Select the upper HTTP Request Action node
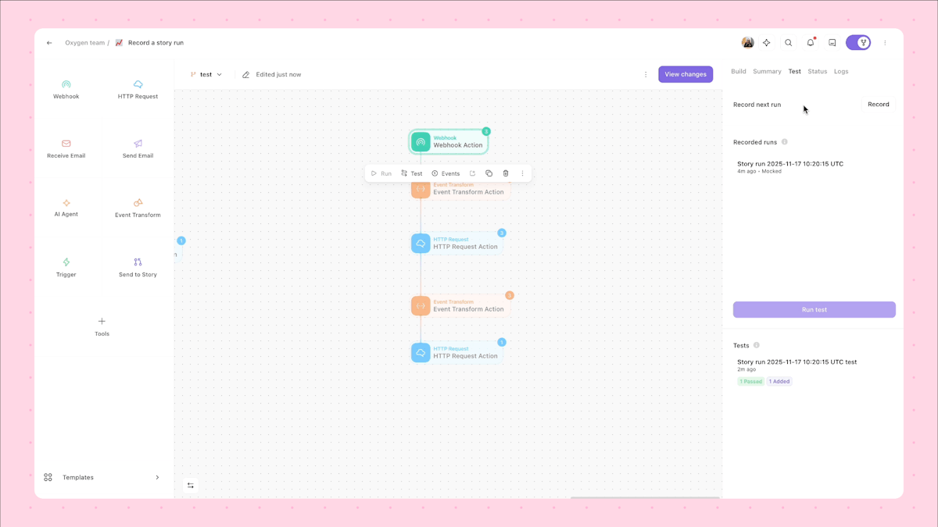The width and height of the screenshot is (938, 527). click(x=457, y=244)
